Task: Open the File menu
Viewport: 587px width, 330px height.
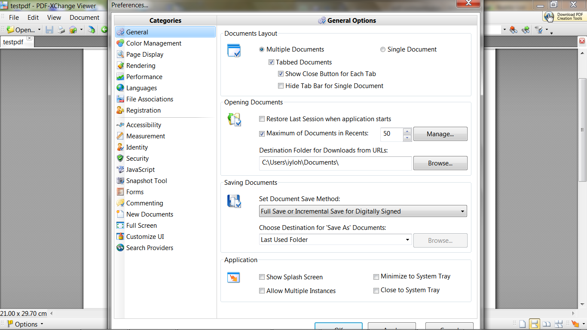Action: click(14, 18)
